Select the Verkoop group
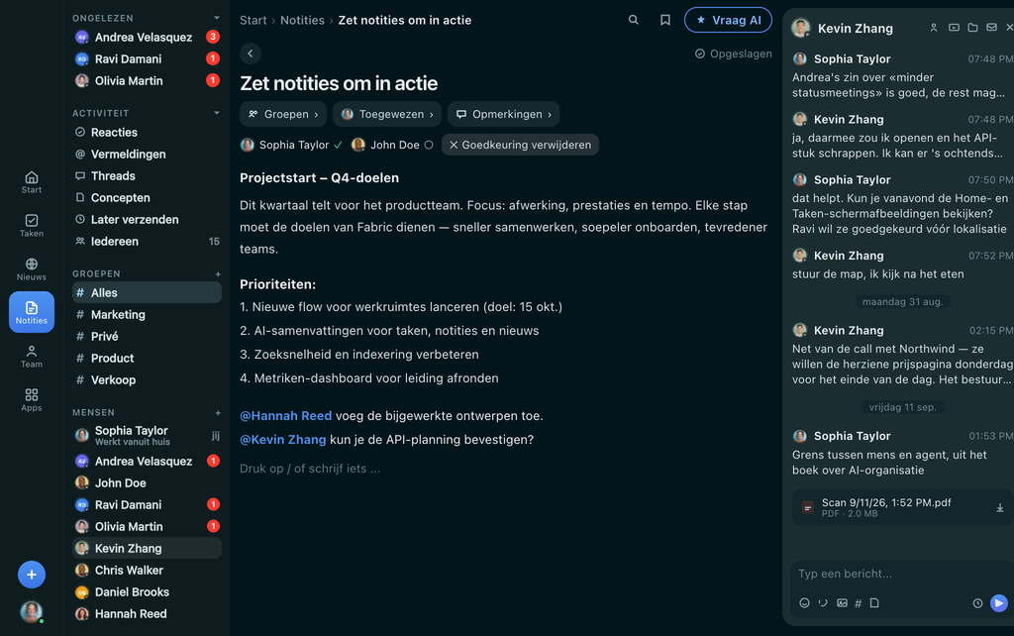1014x636 pixels. coord(147,379)
